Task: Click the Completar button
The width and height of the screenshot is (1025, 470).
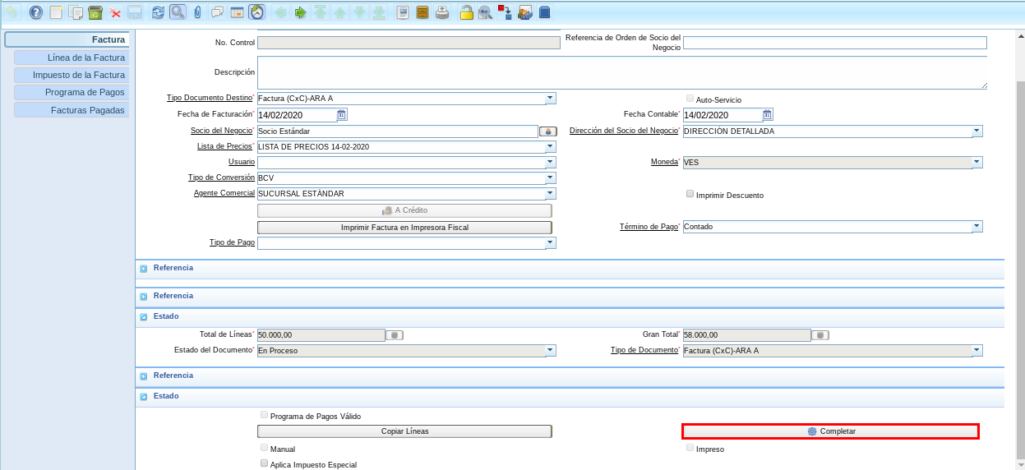Action: [830, 431]
